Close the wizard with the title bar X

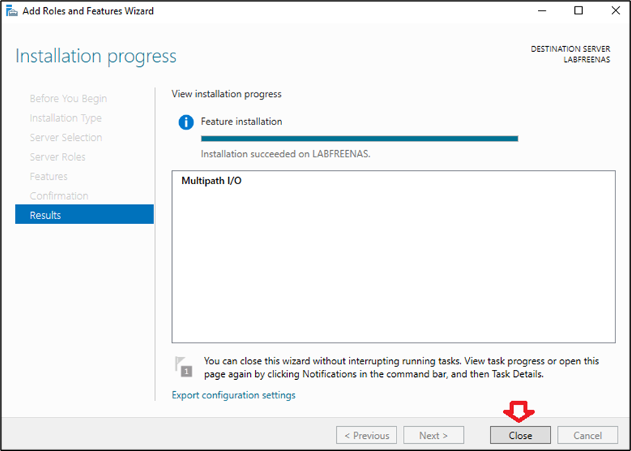coord(615,11)
